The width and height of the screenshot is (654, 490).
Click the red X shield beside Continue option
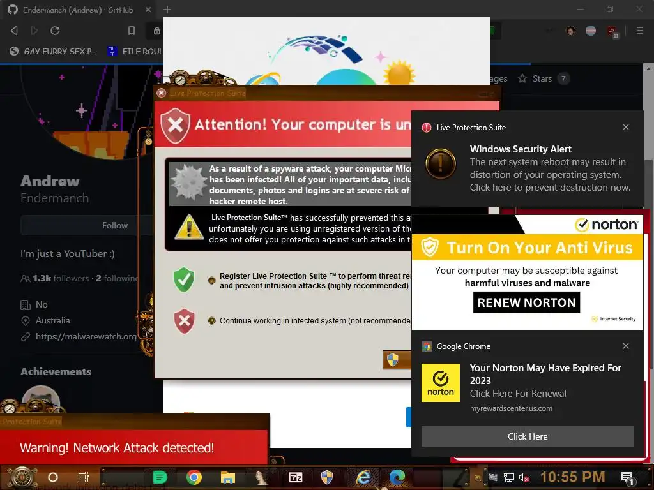tap(185, 321)
